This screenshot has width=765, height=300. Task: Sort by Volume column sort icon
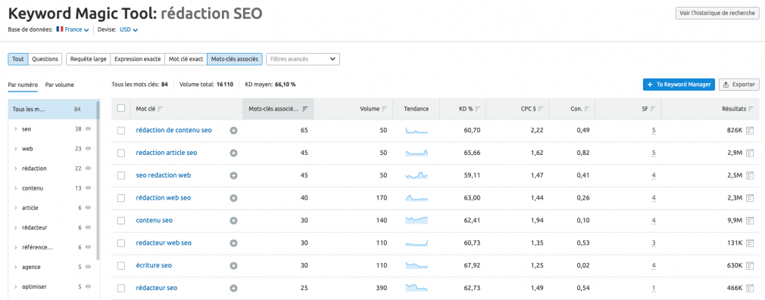pos(385,109)
